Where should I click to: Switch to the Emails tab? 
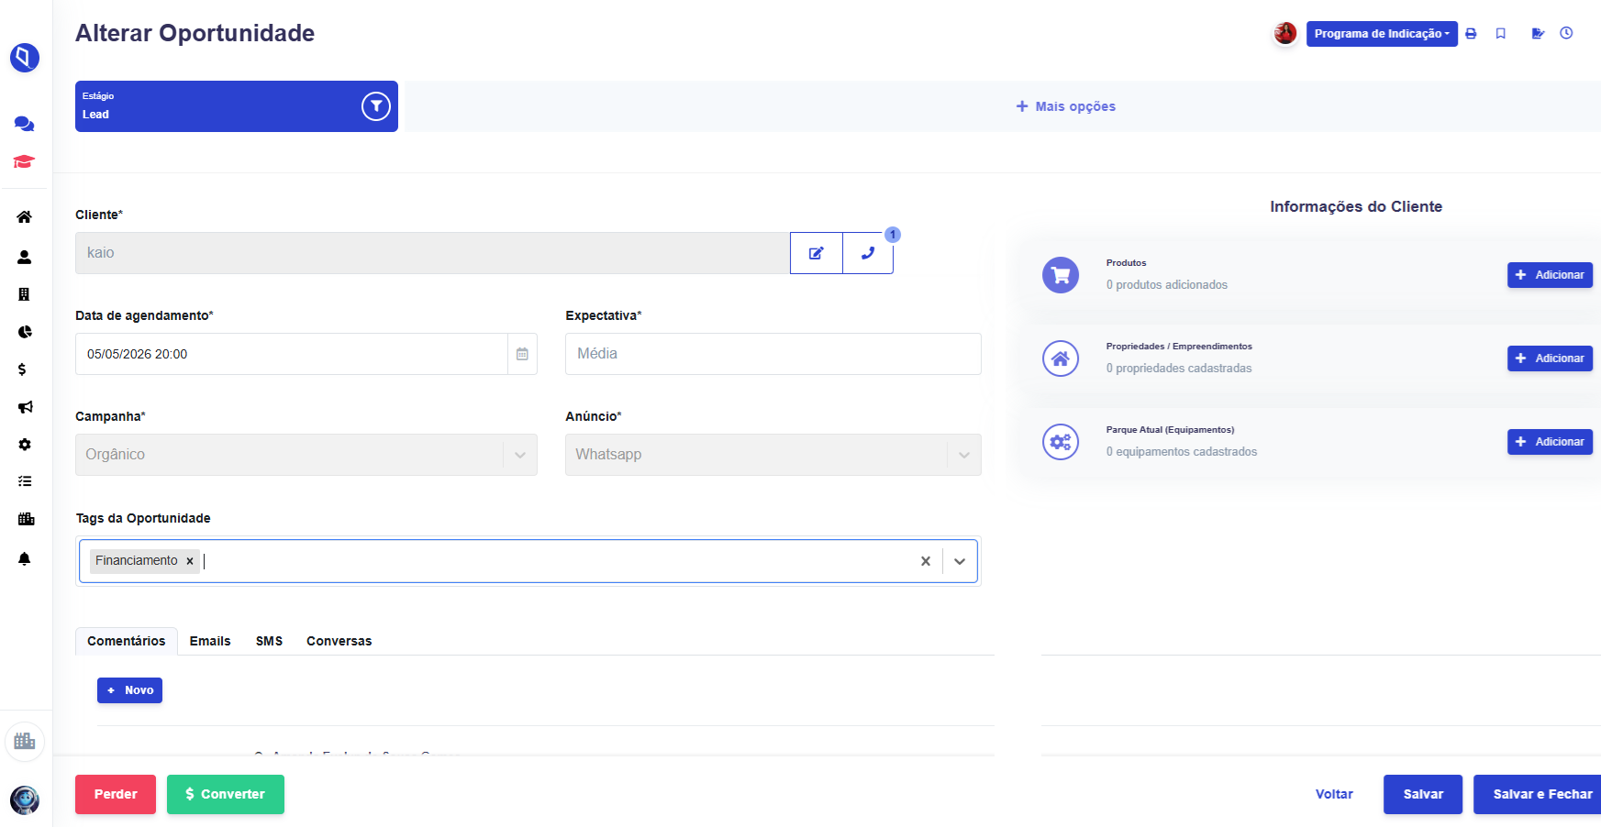pos(210,641)
